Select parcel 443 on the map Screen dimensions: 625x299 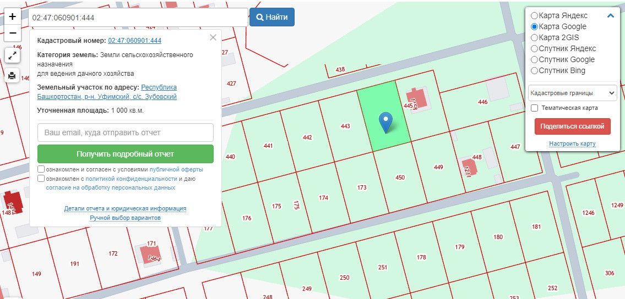[x=345, y=126]
